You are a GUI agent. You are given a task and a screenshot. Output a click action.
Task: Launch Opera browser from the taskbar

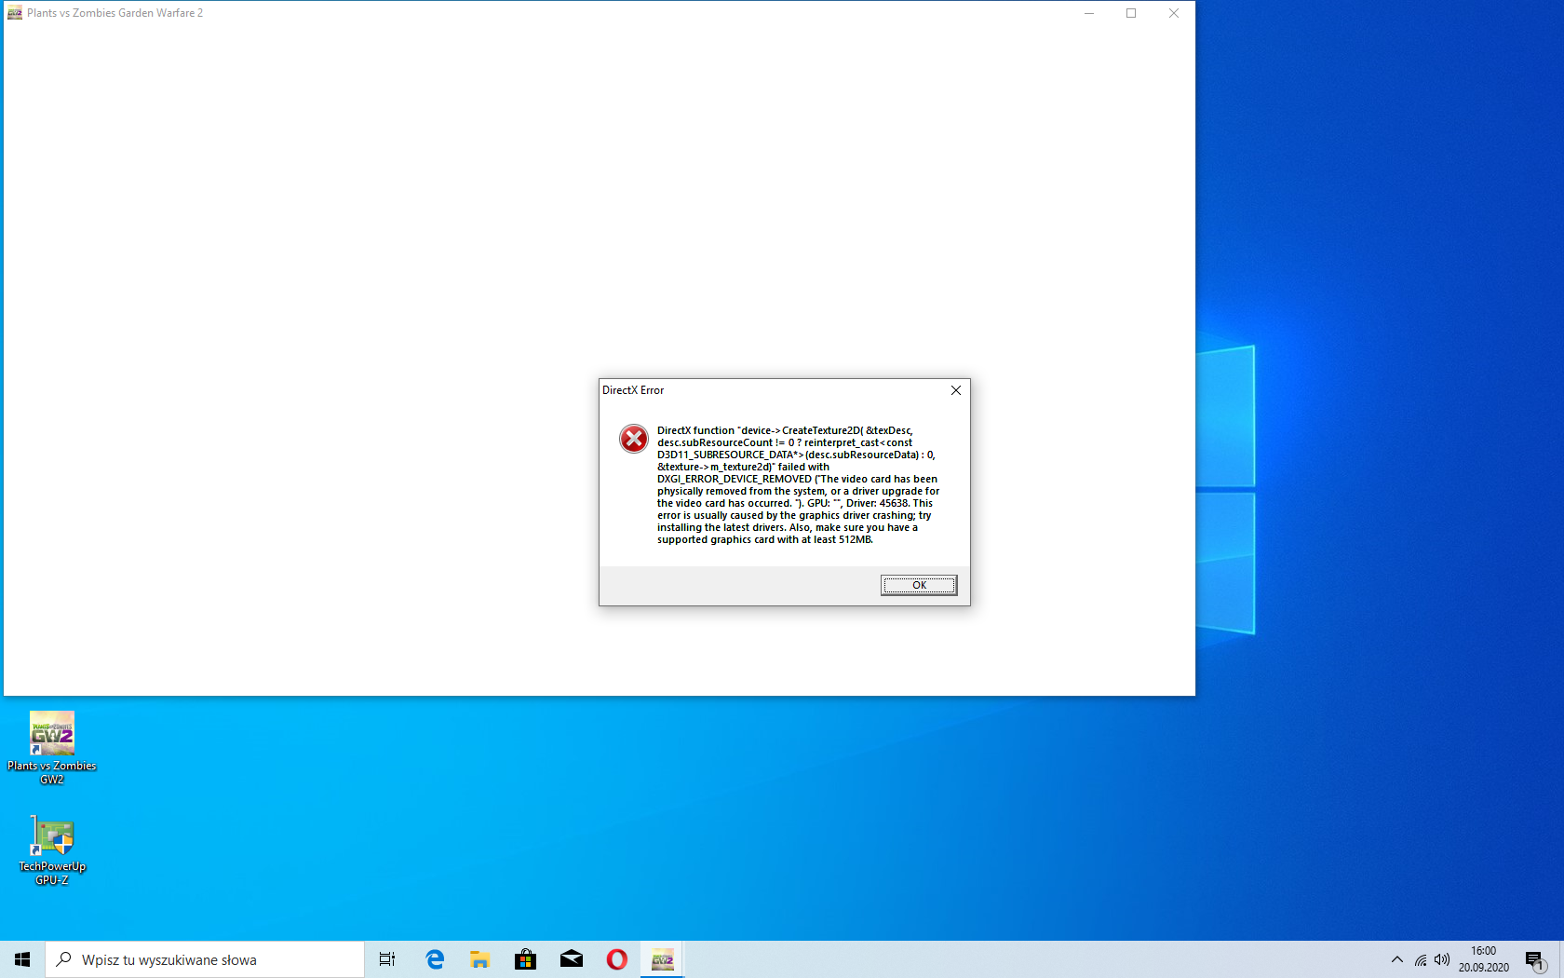616,959
